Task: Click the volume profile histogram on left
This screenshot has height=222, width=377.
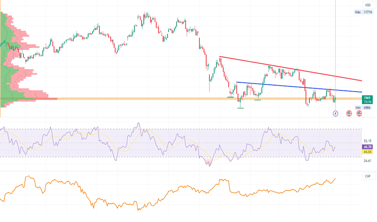Action: tap(16, 61)
